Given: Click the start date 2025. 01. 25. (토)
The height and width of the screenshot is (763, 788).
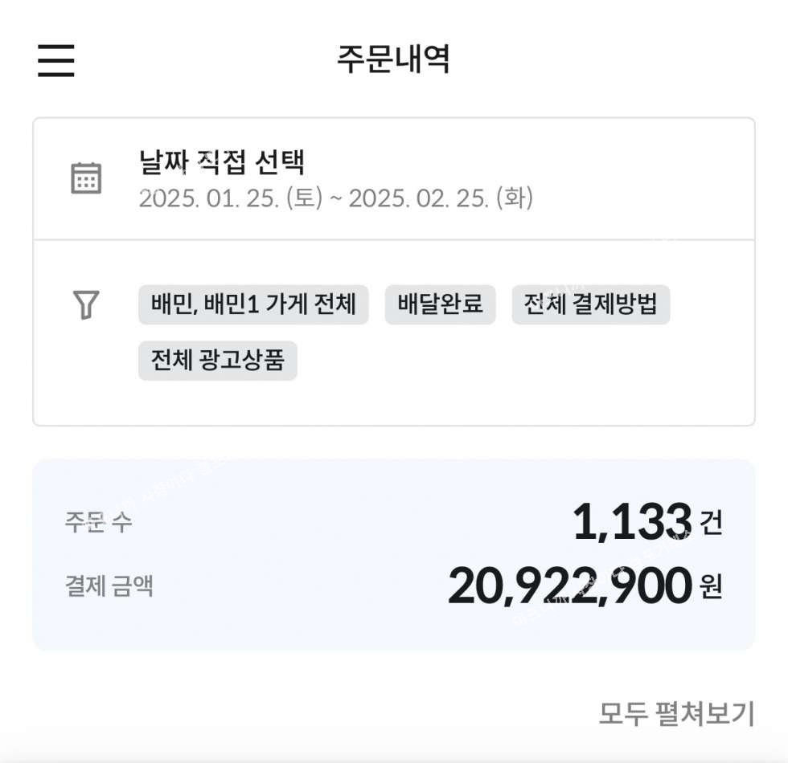Looking at the screenshot, I should coord(230,198).
